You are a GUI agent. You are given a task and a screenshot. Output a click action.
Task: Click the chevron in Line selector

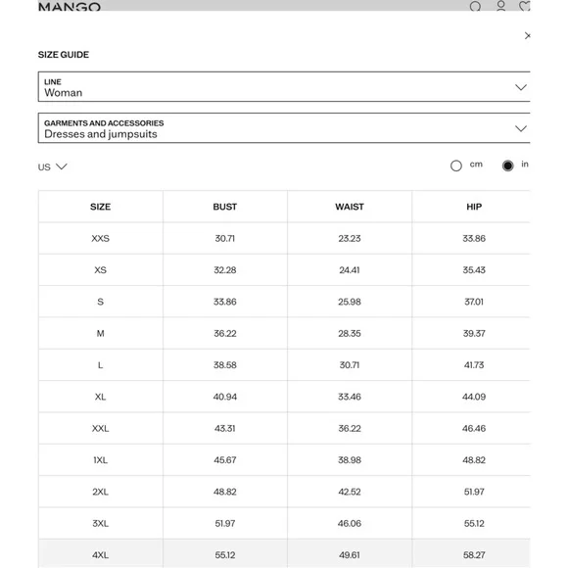pyautogui.click(x=521, y=87)
